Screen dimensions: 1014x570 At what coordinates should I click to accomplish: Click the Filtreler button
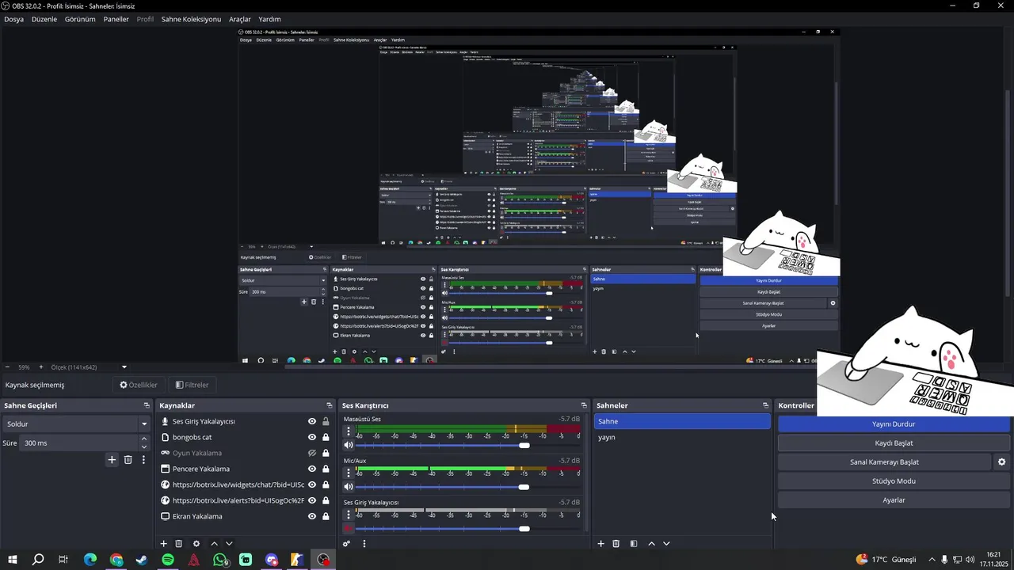coord(192,385)
